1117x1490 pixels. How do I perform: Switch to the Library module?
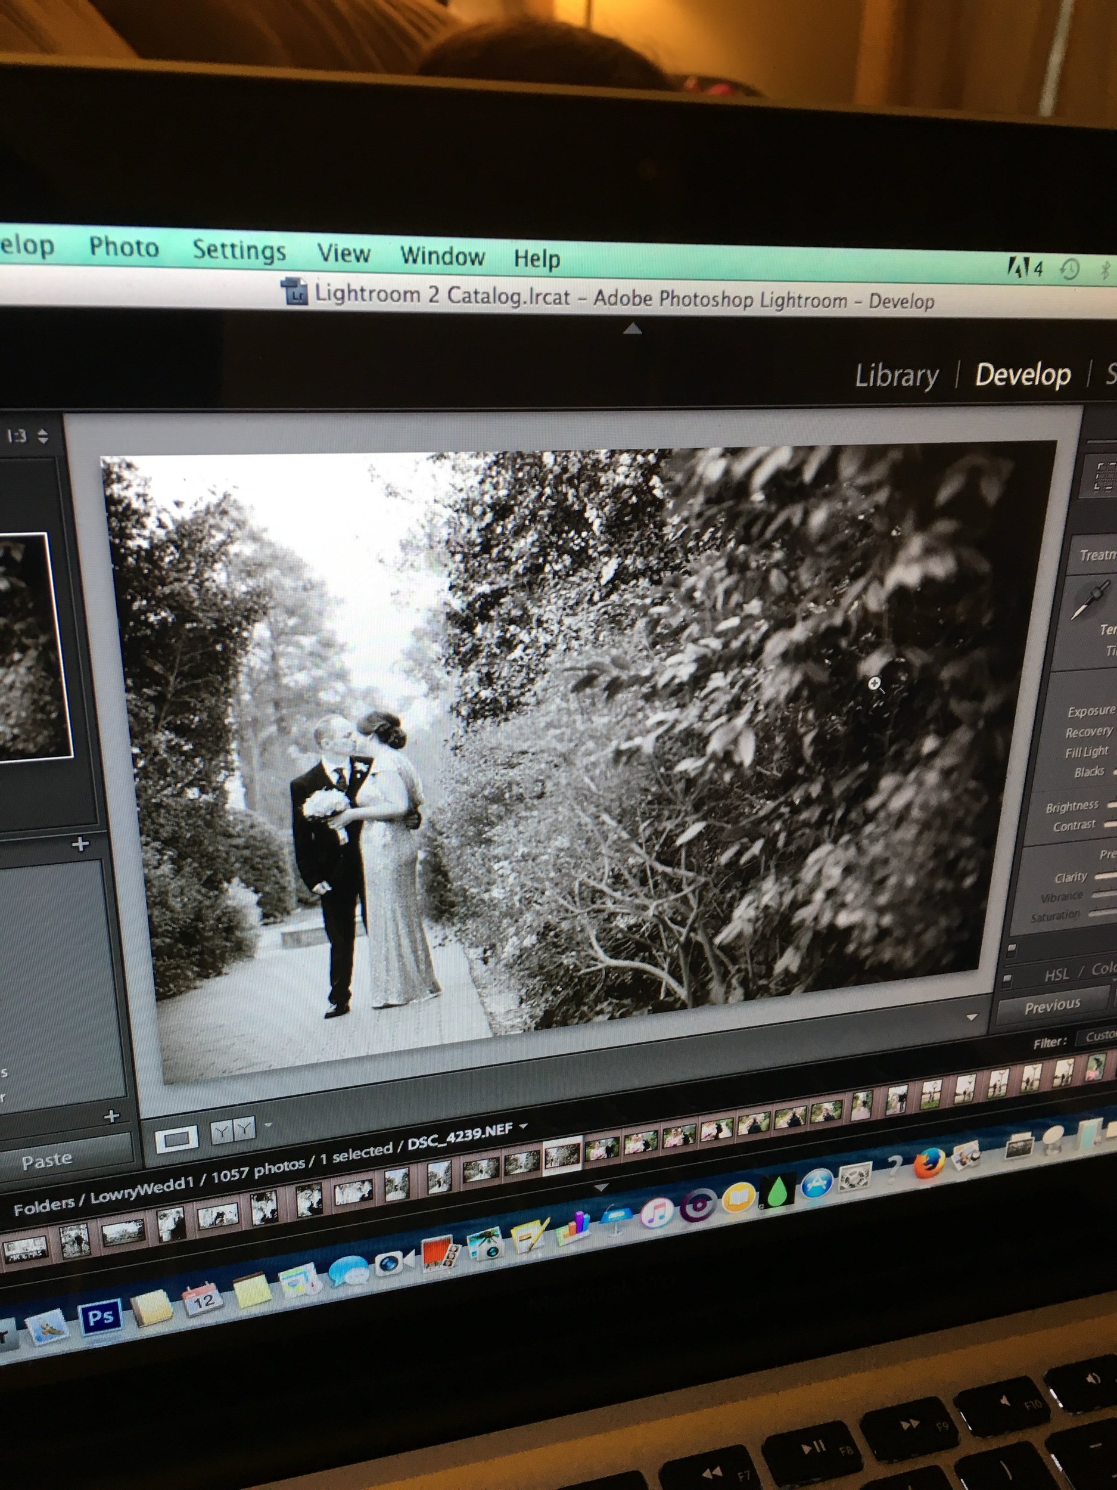(896, 376)
